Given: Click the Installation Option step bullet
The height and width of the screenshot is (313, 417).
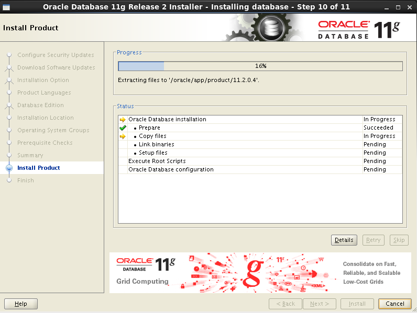Looking at the screenshot, I should click(x=9, y=80).
